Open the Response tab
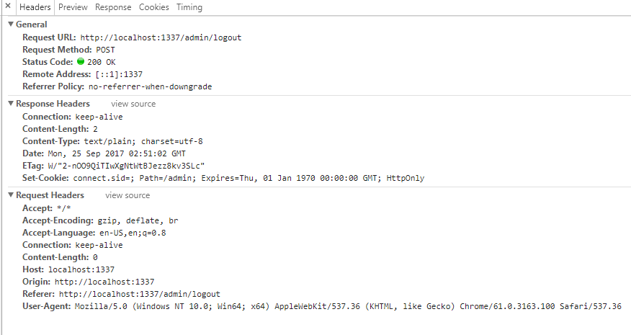Viewport: 631px width, 335px height. (x=113, y=7)
